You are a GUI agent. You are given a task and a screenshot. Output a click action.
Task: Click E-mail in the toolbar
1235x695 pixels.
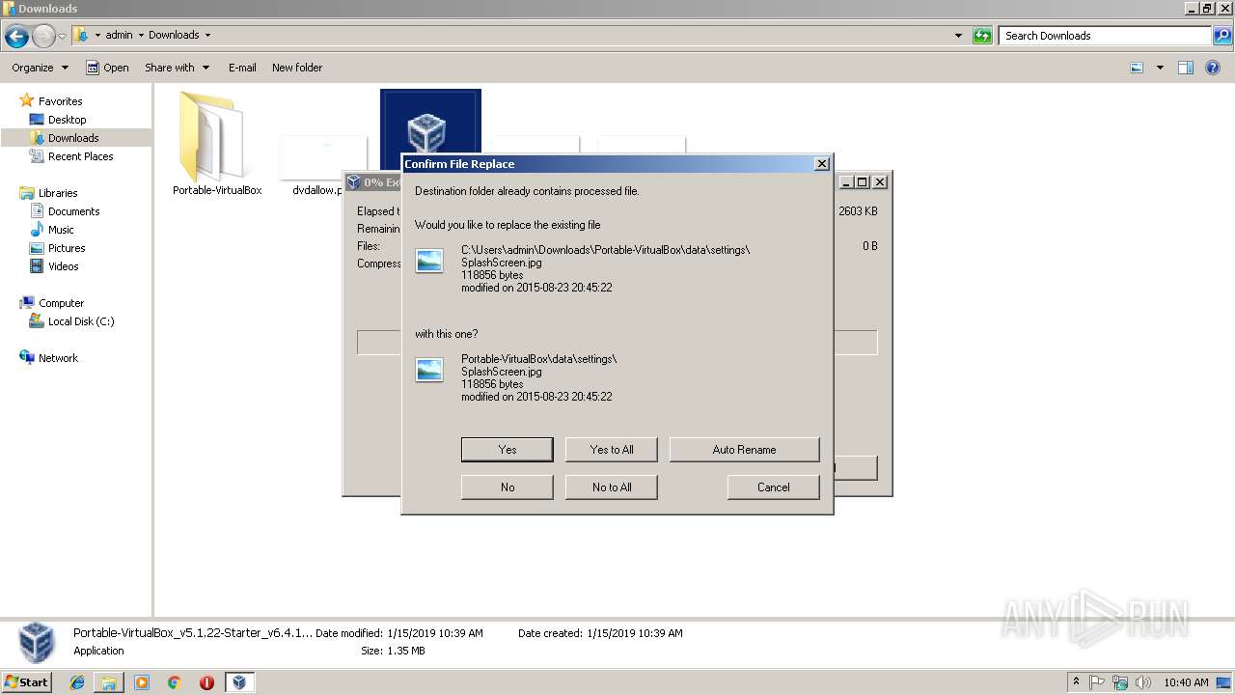click(x=242, y=68)
